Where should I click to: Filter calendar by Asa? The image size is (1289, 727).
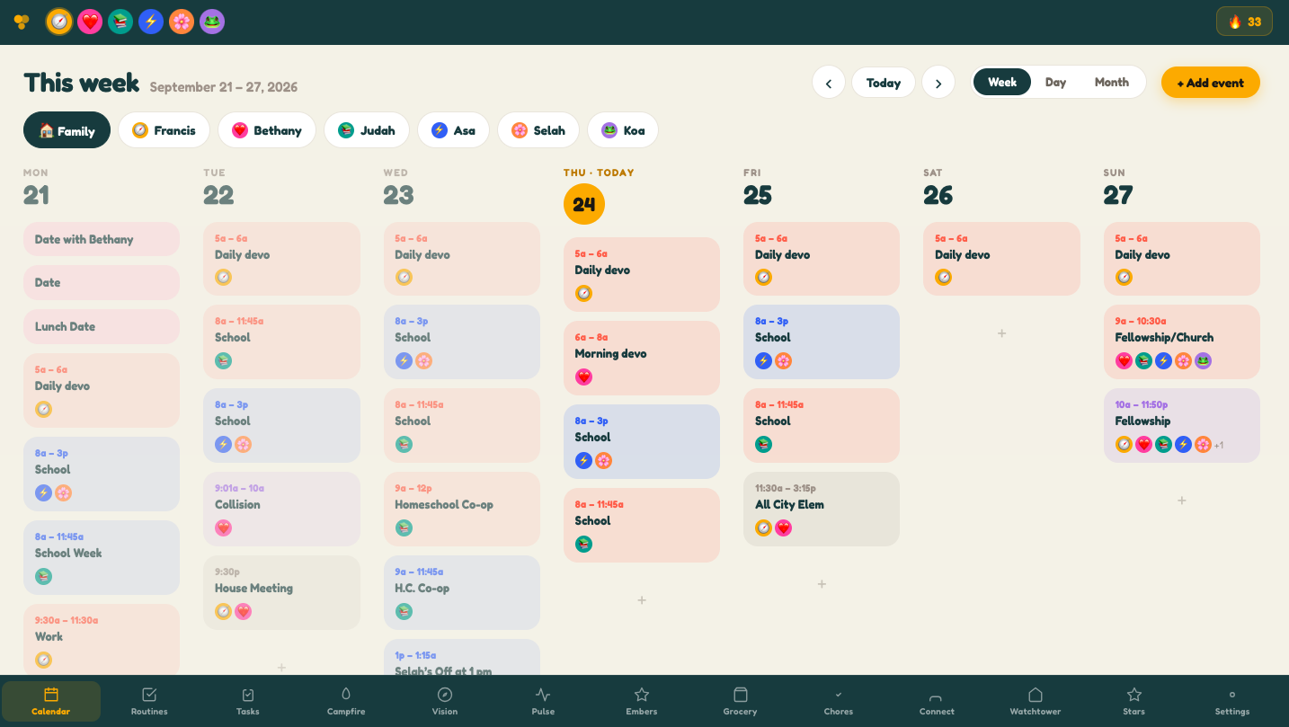453,130
